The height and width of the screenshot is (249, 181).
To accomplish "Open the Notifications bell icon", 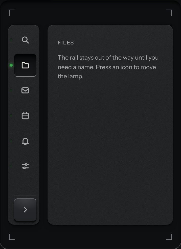I will 25,141.
